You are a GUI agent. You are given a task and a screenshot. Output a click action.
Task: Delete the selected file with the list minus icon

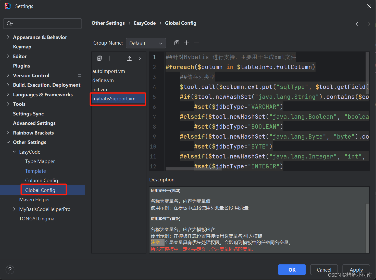119,58
